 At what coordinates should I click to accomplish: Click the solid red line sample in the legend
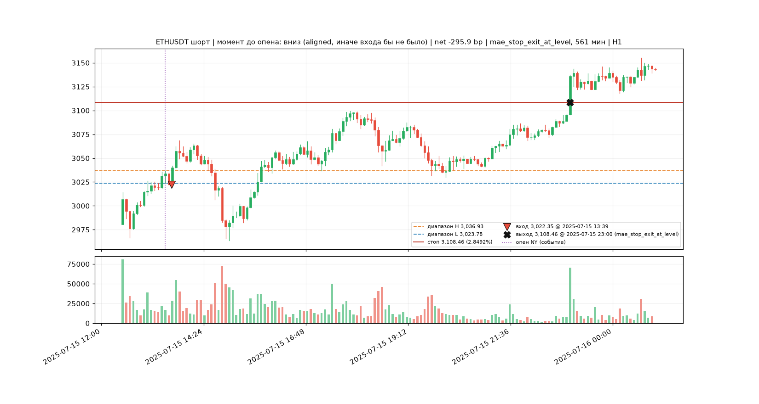(x=419, y=242)
